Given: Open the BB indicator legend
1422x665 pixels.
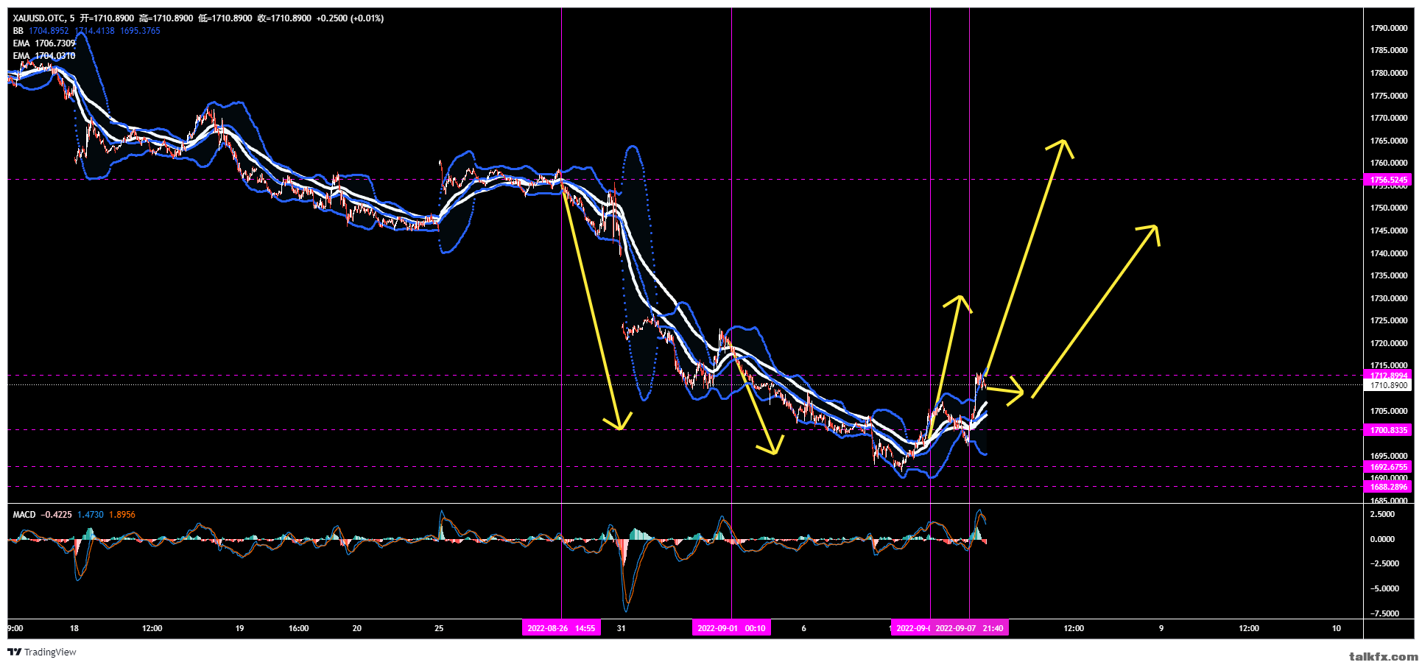Looking at the screenshot, I should [x=18, y=31].
